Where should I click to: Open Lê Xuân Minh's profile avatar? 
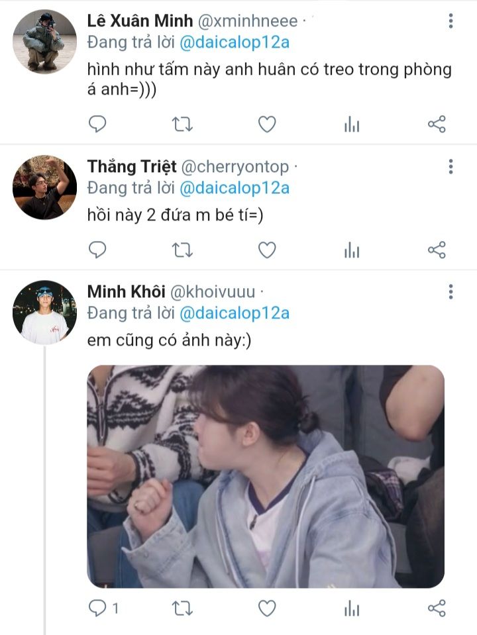(44, 41)
